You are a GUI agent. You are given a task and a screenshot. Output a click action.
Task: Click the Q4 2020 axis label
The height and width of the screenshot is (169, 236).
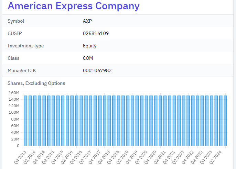click(x=151, y=157)
